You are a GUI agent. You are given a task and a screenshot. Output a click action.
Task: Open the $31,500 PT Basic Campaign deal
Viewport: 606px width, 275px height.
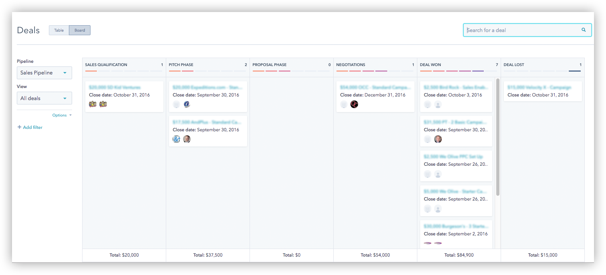click(456, 122)
